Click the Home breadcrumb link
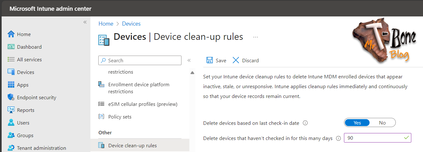 pos(106,24)
